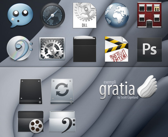The image size is (168, 137).
Task: Open the movies folder with film reel
Action: click(x=31, y=122)
